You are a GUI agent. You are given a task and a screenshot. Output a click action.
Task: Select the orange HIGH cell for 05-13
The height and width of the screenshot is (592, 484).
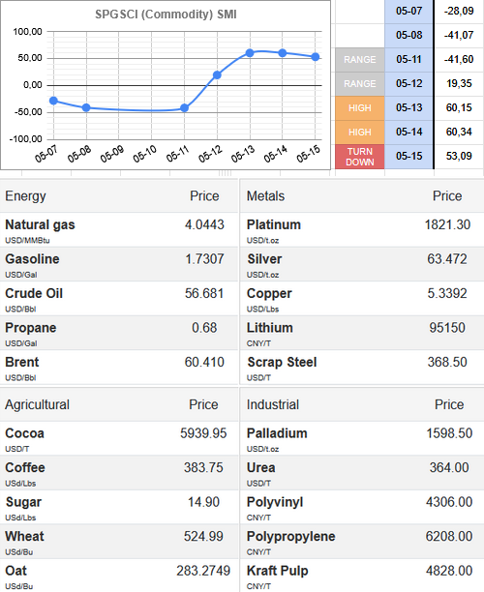(x=360, y=108)
